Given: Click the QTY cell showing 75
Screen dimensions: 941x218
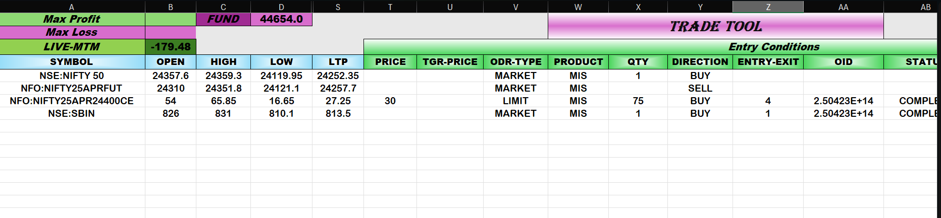Looking at the screenshot, I should coord(638,101).
